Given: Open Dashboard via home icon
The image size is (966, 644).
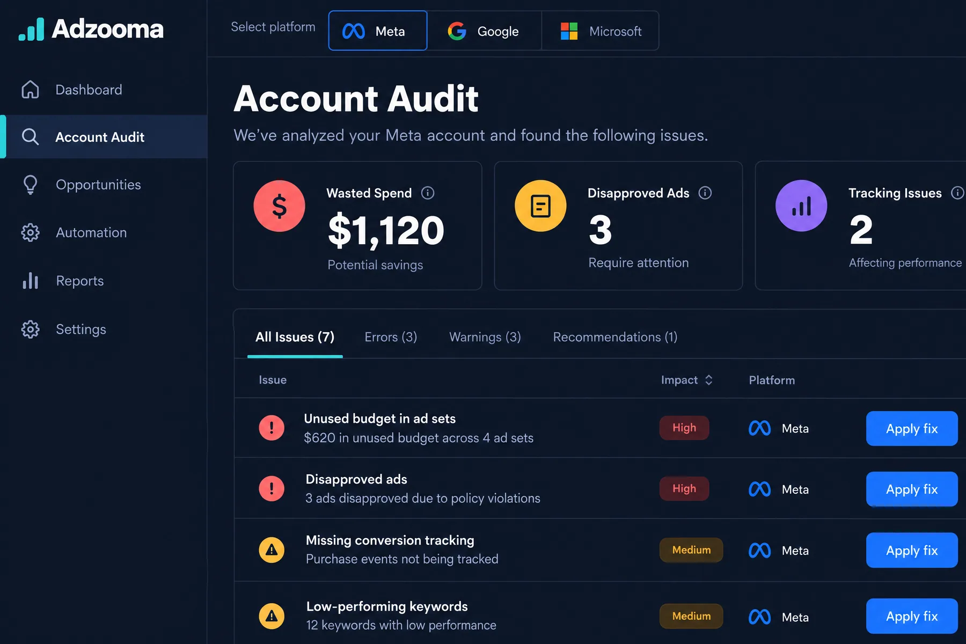Looking at the screenshot, I should coord(30,90).
